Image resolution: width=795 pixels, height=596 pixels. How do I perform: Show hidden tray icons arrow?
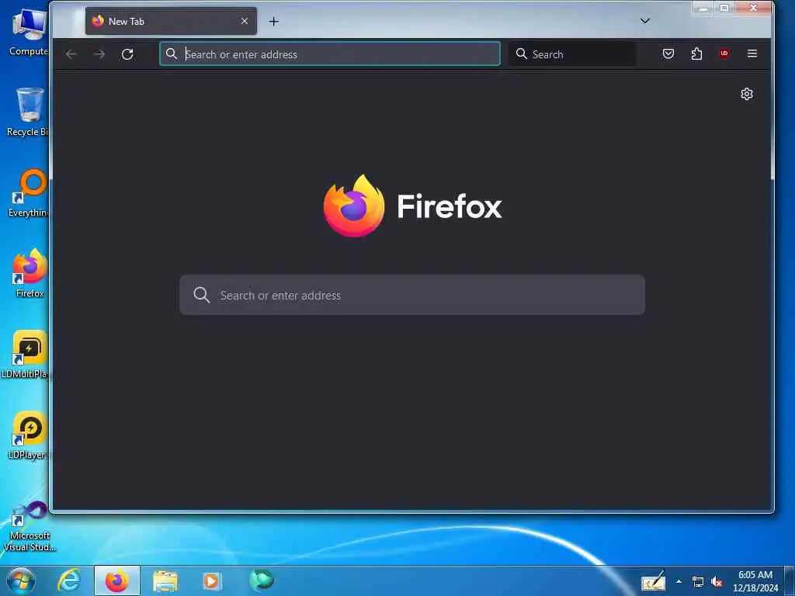[x=679, y=582]
